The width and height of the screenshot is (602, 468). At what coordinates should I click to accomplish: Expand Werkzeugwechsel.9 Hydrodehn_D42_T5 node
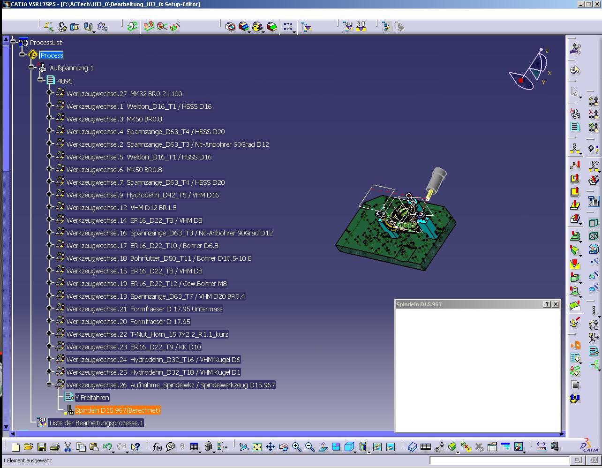coord(49,194)
